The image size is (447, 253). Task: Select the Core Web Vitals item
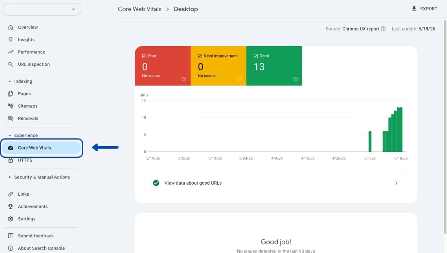click(41, 148)
